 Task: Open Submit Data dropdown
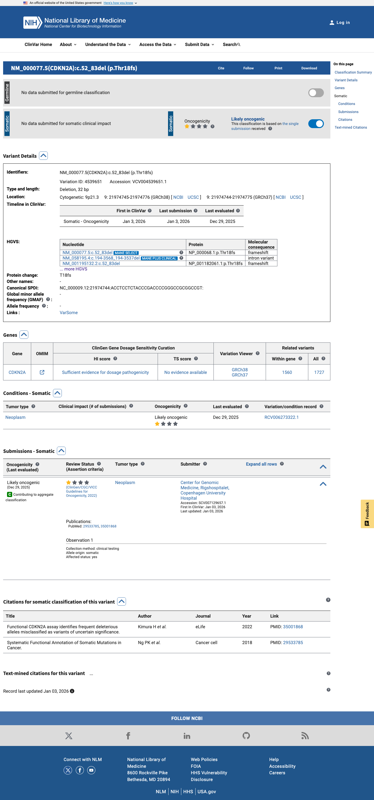(199, 44)
